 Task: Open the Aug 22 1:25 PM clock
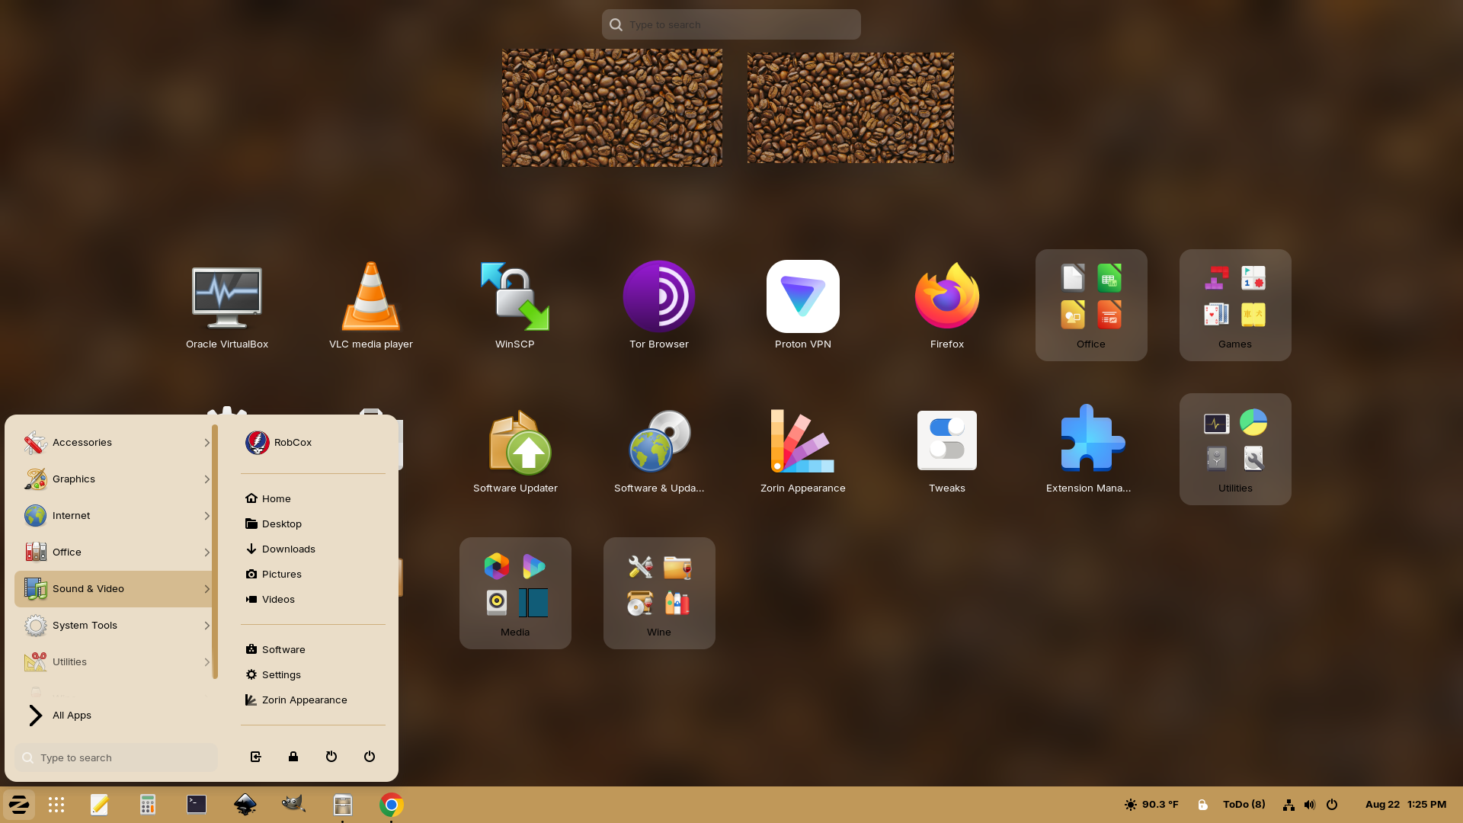[1406, 805]
